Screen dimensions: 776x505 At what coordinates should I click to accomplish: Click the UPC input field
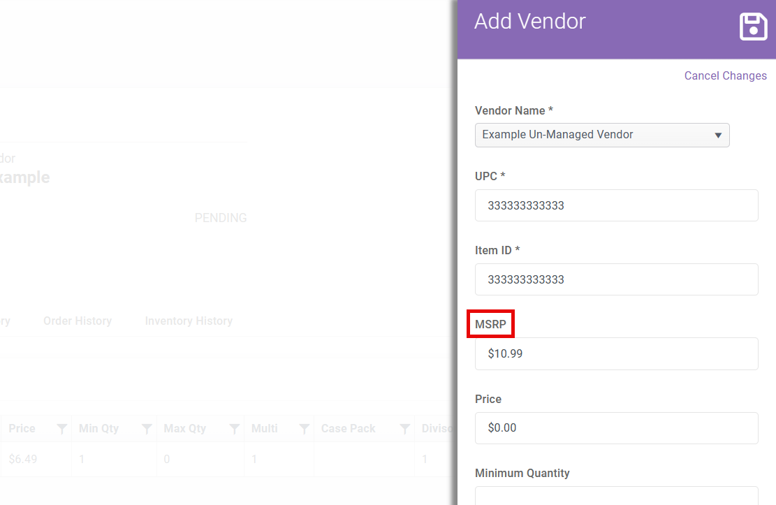pyautogui.click(x=616, y=205)
